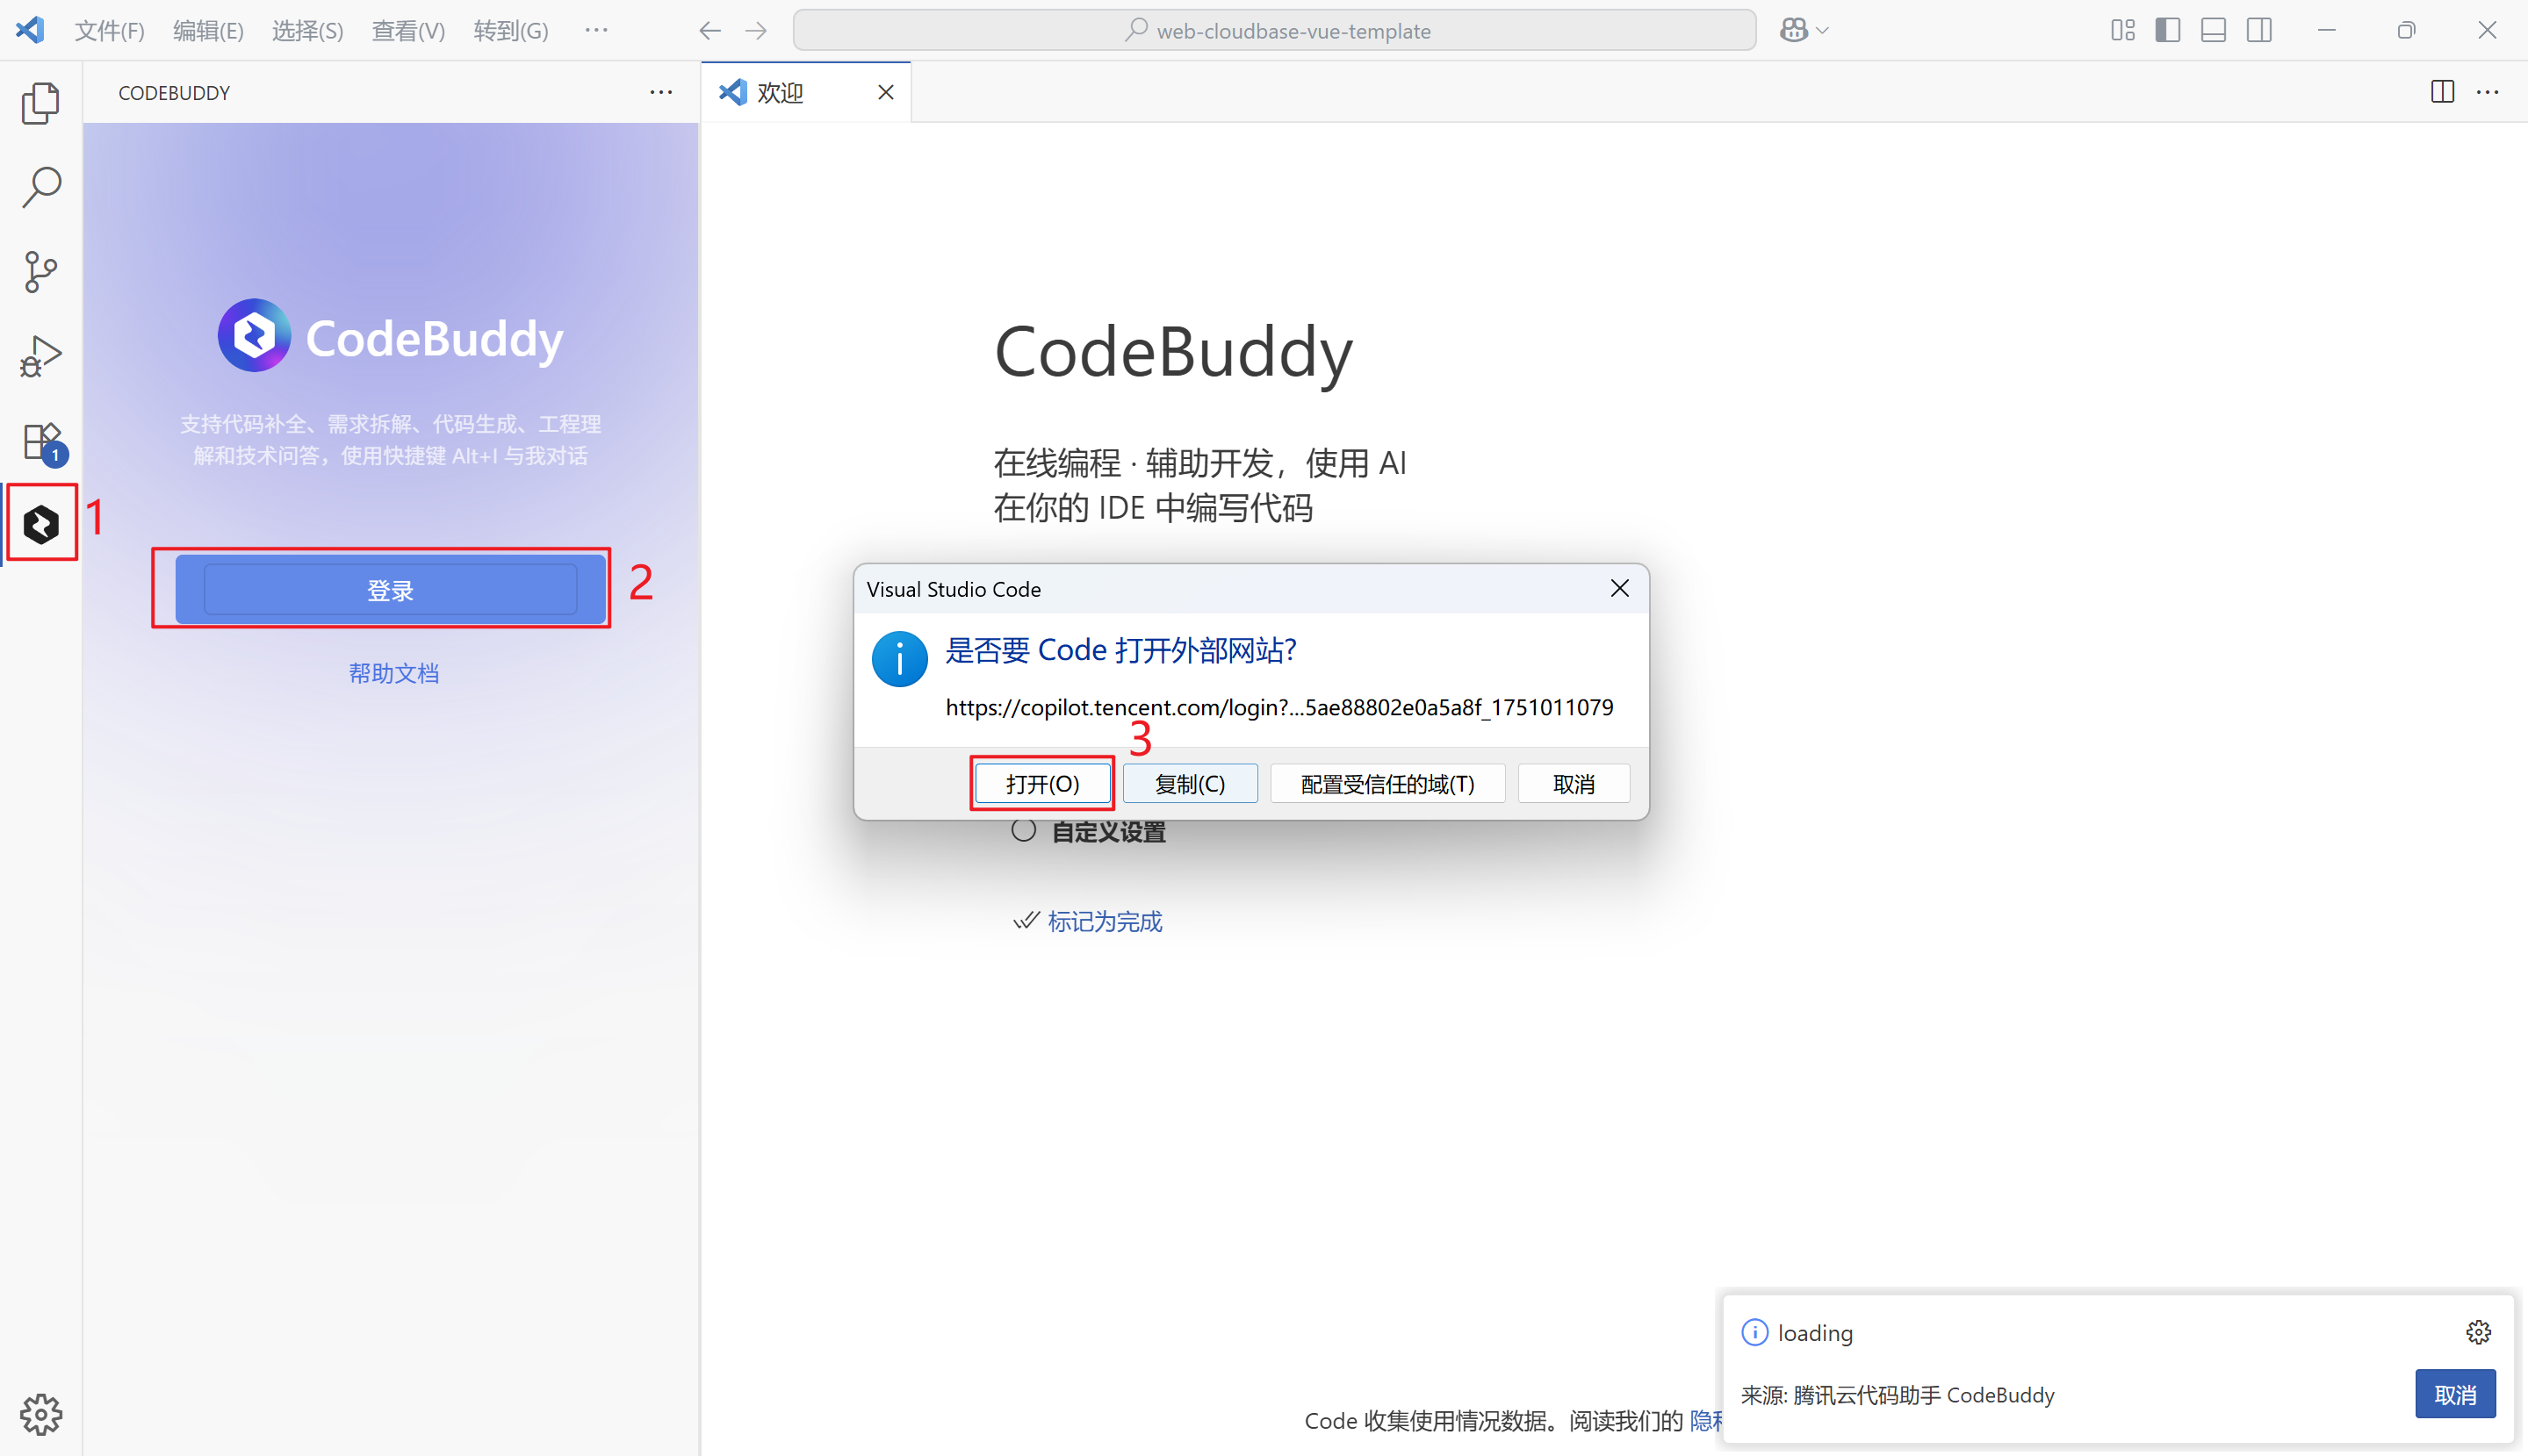Click the CodeBuddy logo in side panel
This screenshot has height=1456, width=2528.
pos(254,335)
